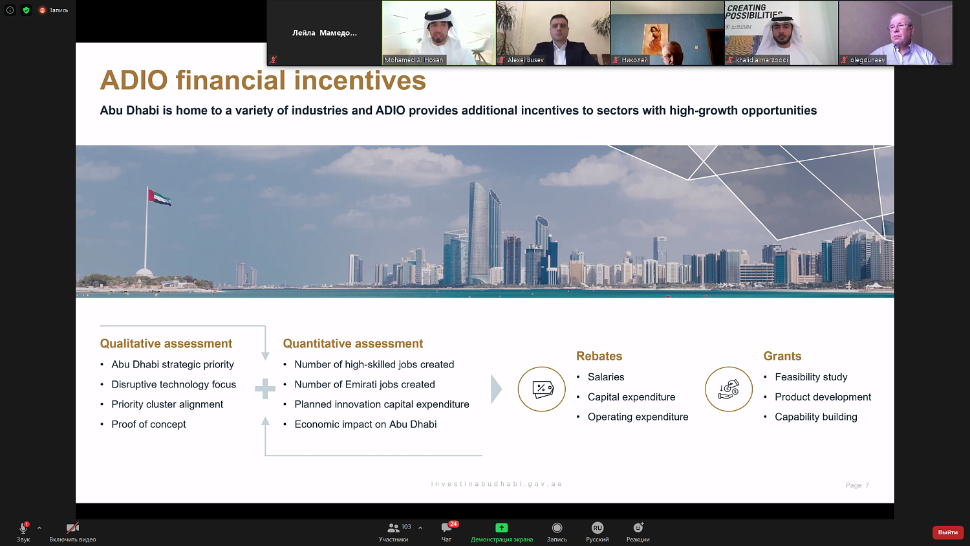Select Alexei Busev's video thumbnail
Screen dimensions: 970x546
[553, 33]
